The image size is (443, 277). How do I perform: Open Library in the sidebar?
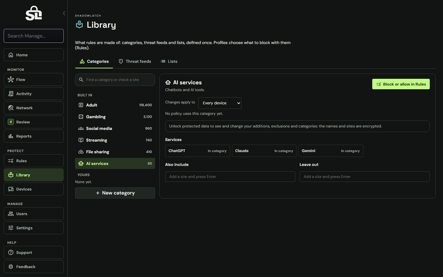point(34,175)
